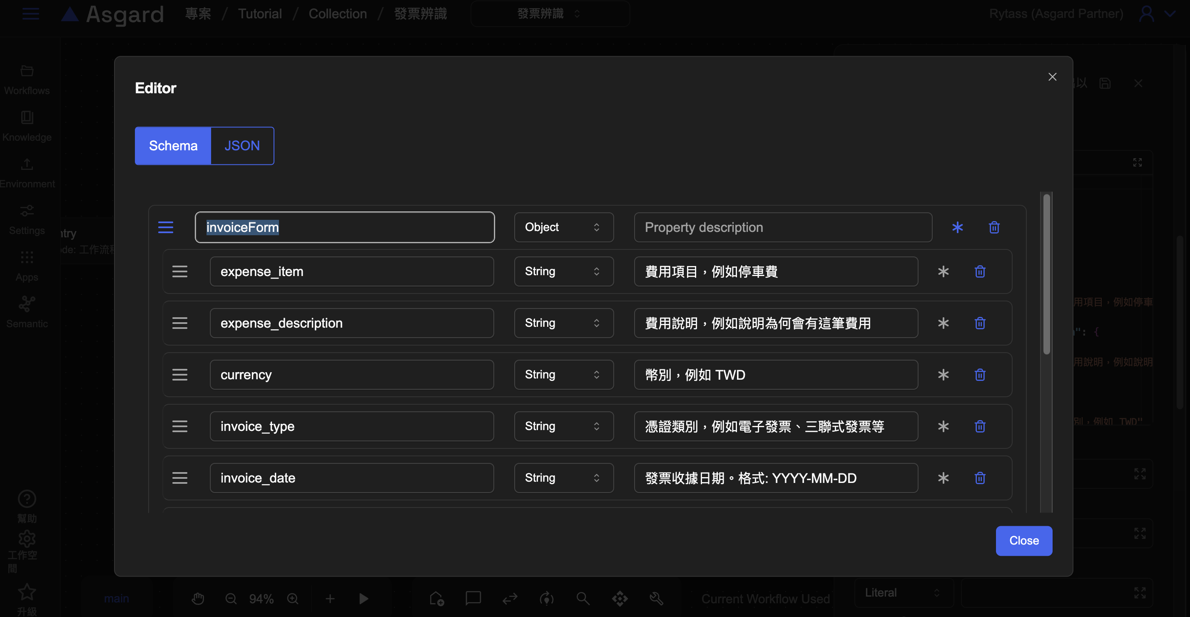The image size is (1190, 617).
Task: Toggle required asterisk for expense_item
Action: 944,271
